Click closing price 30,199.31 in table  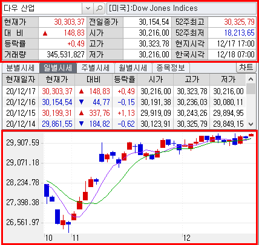[57, 113]
